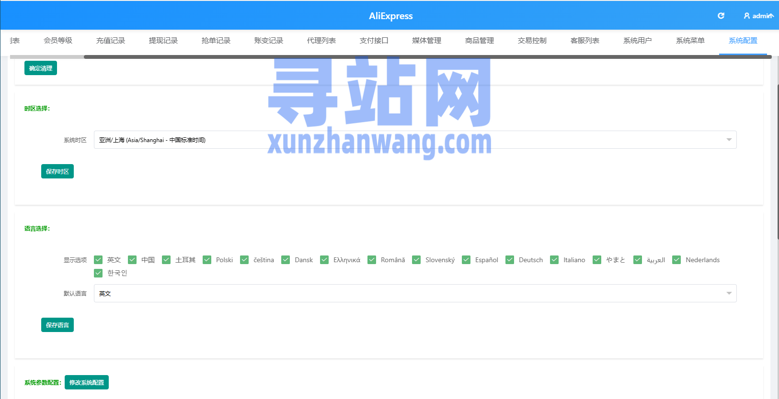Click the 保存时区 button
Image resolution: width=779 pixels, height=399 pixels.
[x=57, y=171]
